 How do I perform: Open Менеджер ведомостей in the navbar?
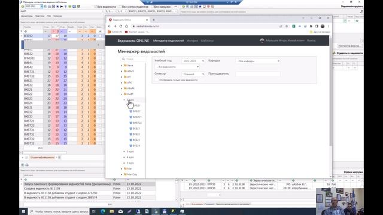coord(169,41)
